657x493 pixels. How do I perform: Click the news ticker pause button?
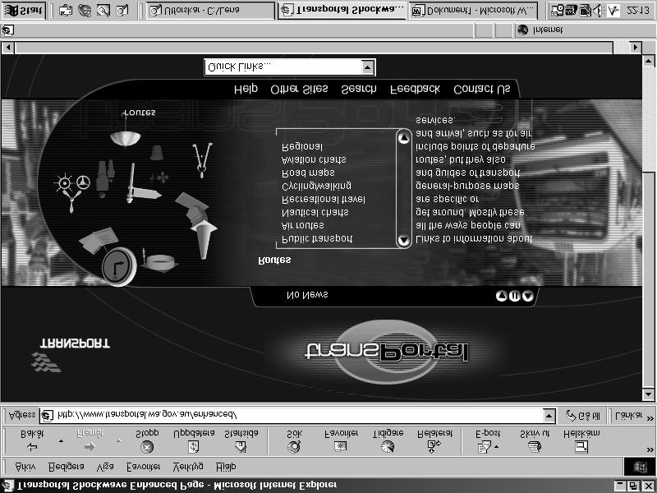[515, 296]
